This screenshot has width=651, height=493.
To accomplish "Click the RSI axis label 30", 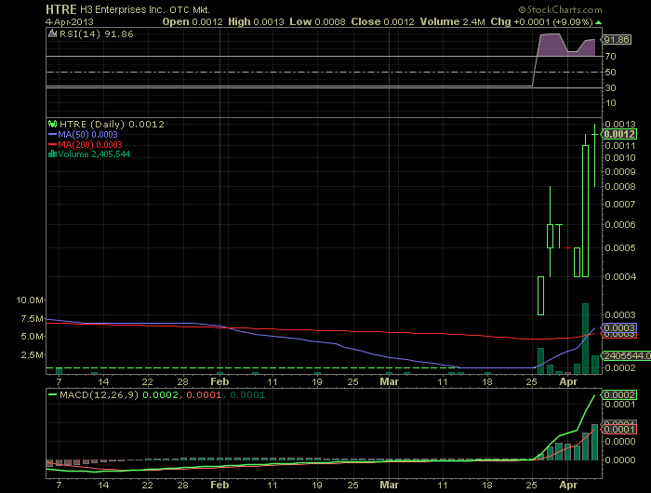I will (610, 88).
